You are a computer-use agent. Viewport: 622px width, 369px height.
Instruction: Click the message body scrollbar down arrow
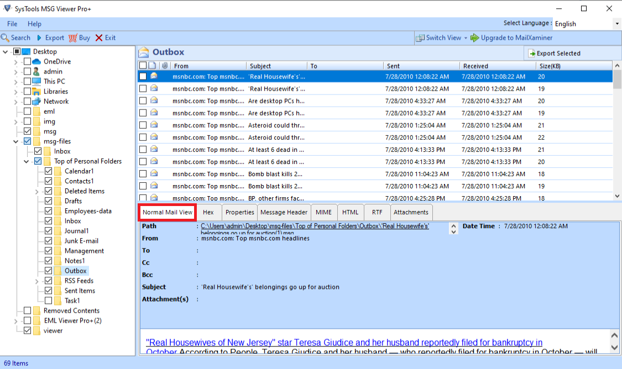coord(614,347)
